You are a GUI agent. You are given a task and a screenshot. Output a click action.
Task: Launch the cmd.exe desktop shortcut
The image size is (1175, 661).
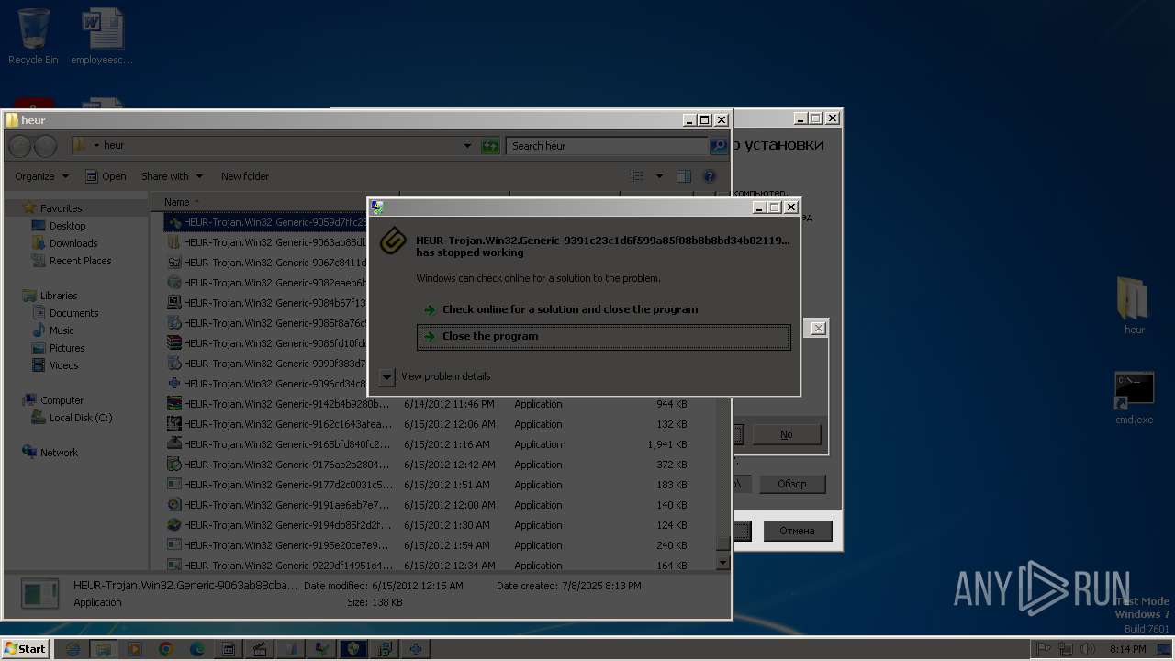coord(1134,398)
